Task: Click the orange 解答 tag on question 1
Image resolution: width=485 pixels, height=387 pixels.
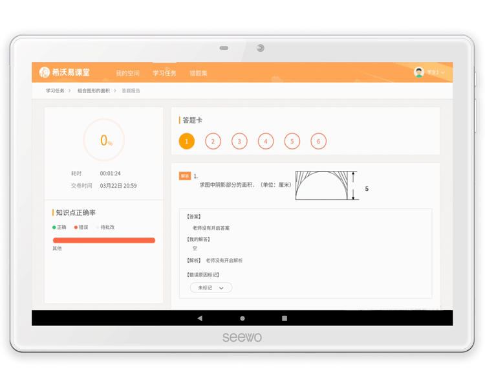Action: click(x=185, y=175)
